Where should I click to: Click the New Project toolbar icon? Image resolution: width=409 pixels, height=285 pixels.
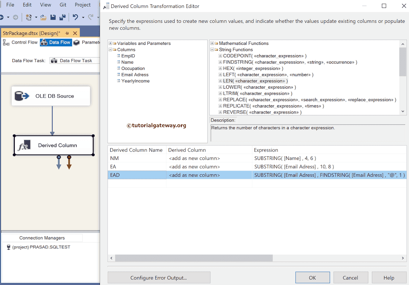point(29,17)
